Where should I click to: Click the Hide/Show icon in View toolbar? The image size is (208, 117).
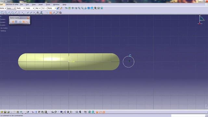(x=98, y=8)
